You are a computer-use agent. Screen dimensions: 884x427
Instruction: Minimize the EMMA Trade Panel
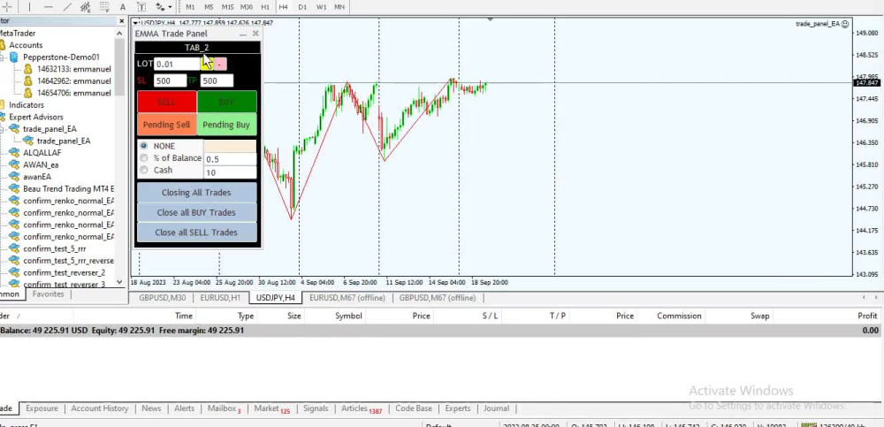[242, 34]
